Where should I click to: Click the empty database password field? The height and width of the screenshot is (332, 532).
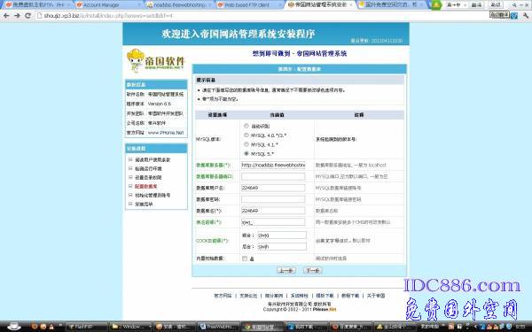(273, 199)
